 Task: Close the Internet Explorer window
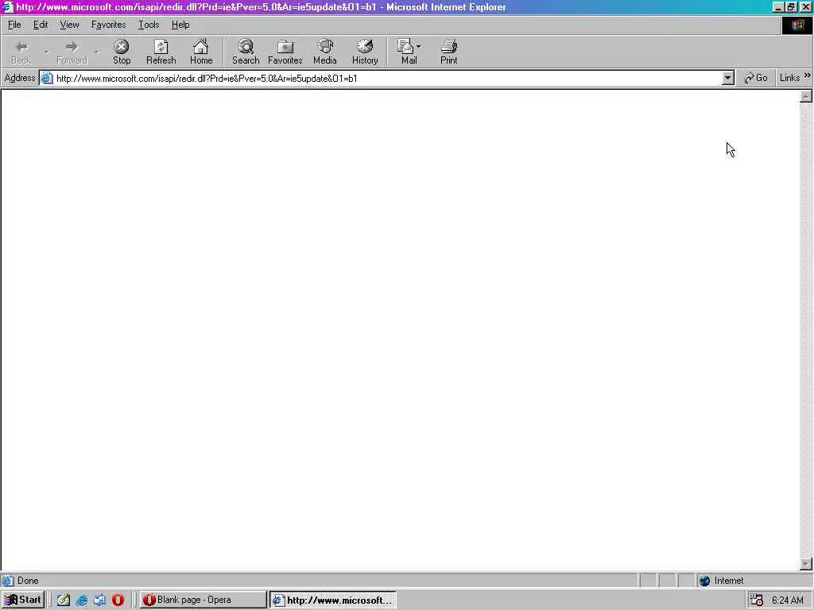pos(806,6)
